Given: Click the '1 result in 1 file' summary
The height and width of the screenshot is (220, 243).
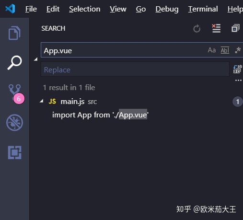Looking at the screenshot, I should [69, 88].
